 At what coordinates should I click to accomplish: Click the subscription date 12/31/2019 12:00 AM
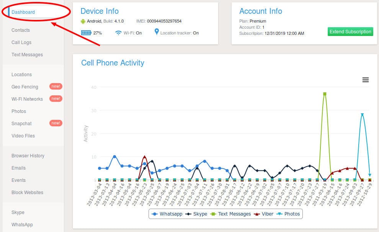[x=284, y=33]
